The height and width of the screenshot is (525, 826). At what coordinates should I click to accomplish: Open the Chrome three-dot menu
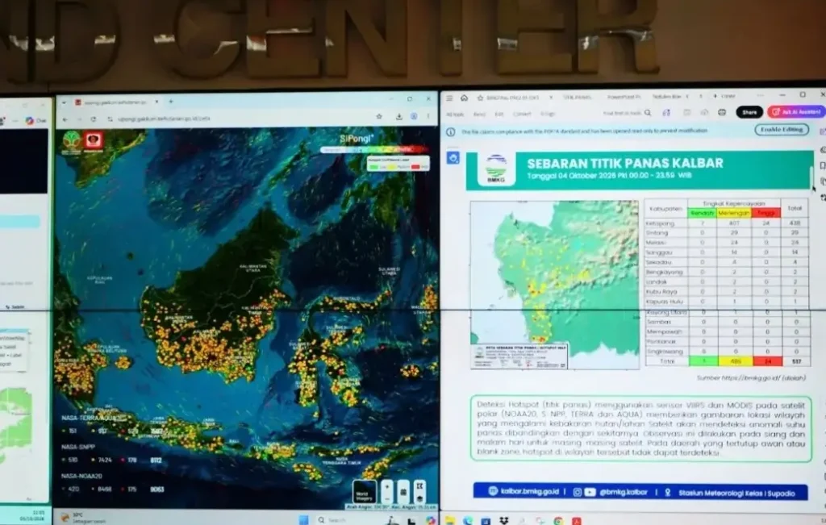click(x=428, y=116)
